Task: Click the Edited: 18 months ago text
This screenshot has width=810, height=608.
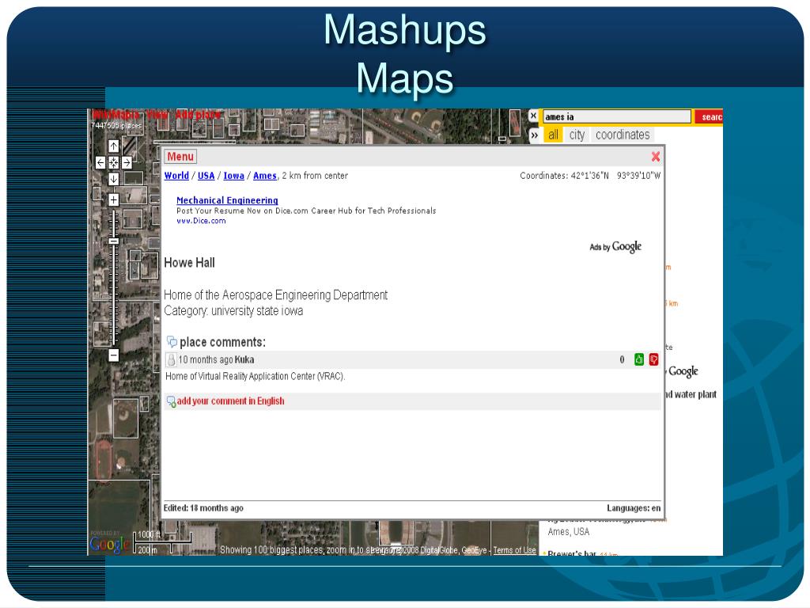Action: [203, 508]
